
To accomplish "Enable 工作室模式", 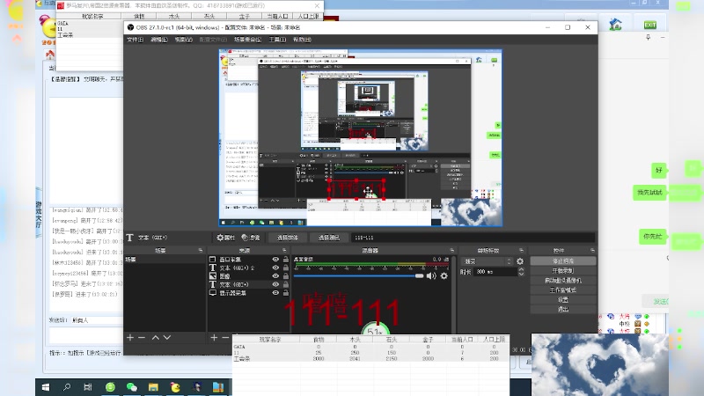I will [x=563, y=290].
